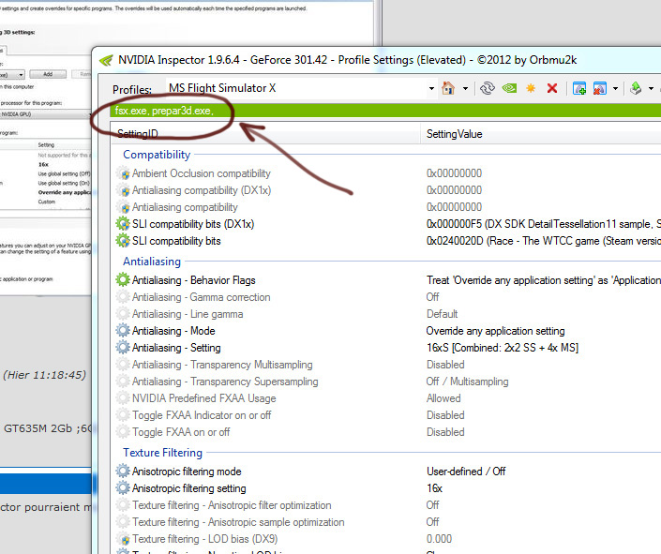Select Off / Multisampling value
Screen dimensions: 661x554
[467, 382]
